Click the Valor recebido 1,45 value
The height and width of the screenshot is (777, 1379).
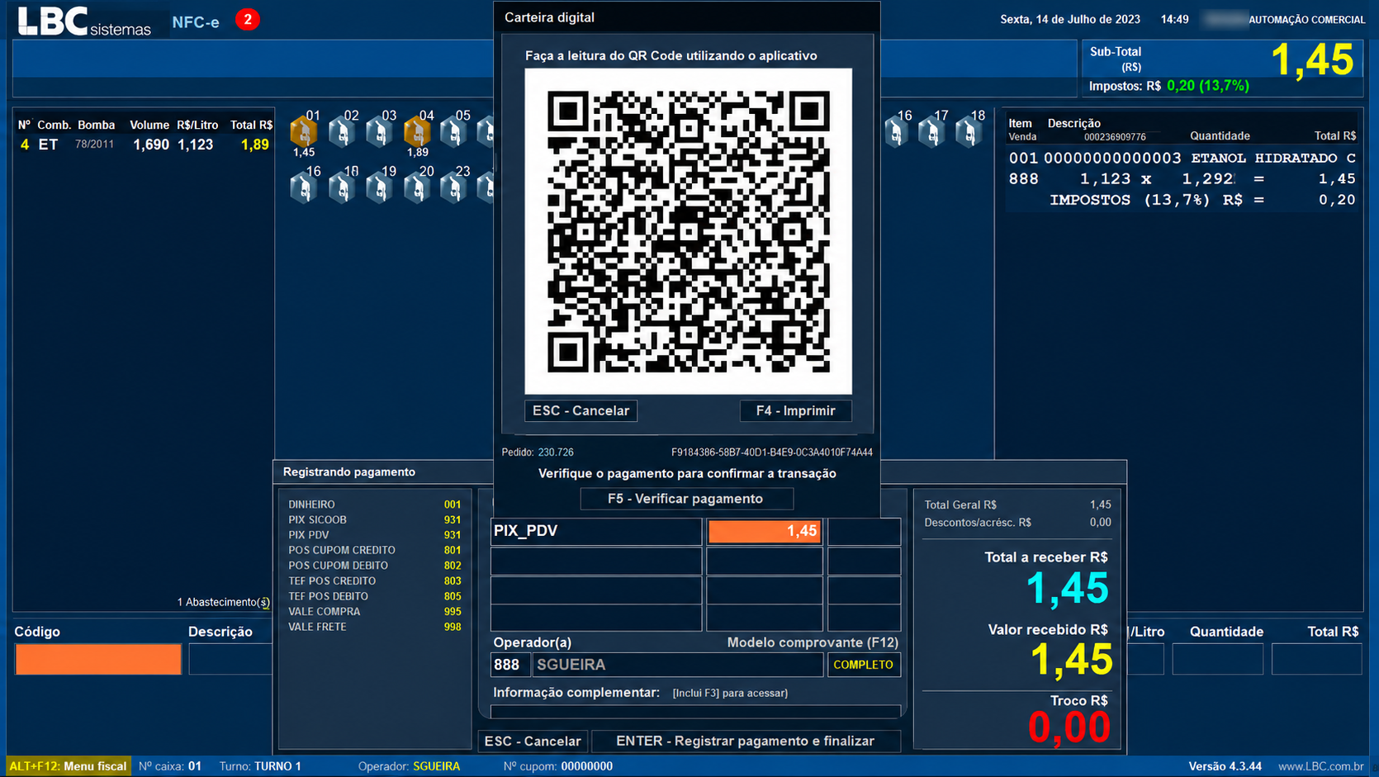(x=1071, y=660)
